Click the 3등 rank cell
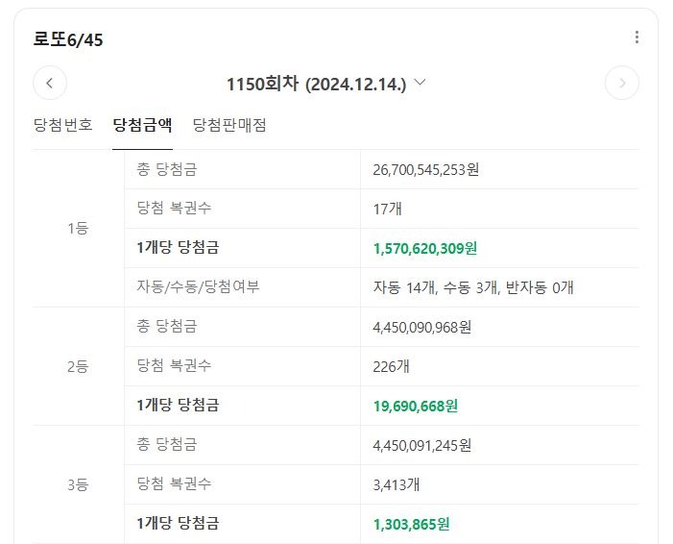Screen dimensions: 673x544 point(78,484)
